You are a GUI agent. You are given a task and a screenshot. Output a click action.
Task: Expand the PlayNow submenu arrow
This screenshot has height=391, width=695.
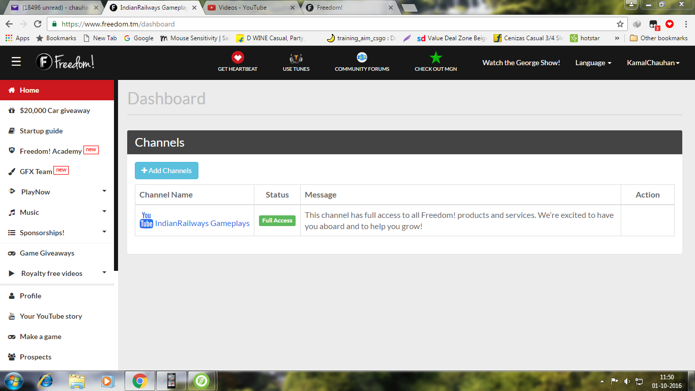coord(104,191)
